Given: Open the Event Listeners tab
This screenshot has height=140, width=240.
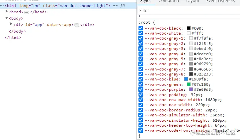Looking at the screenshot, I should (x=220, y=1).
